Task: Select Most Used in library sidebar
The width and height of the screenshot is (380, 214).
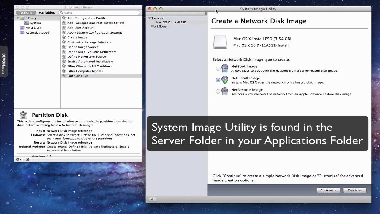Action: click(x=34, y=28)
